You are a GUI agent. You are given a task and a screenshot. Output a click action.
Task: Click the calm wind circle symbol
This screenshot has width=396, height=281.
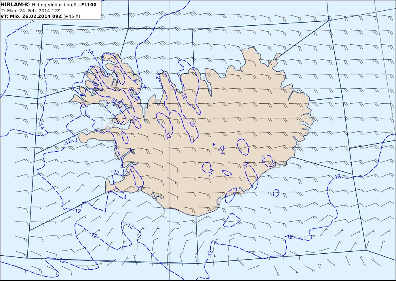(320, 266)
